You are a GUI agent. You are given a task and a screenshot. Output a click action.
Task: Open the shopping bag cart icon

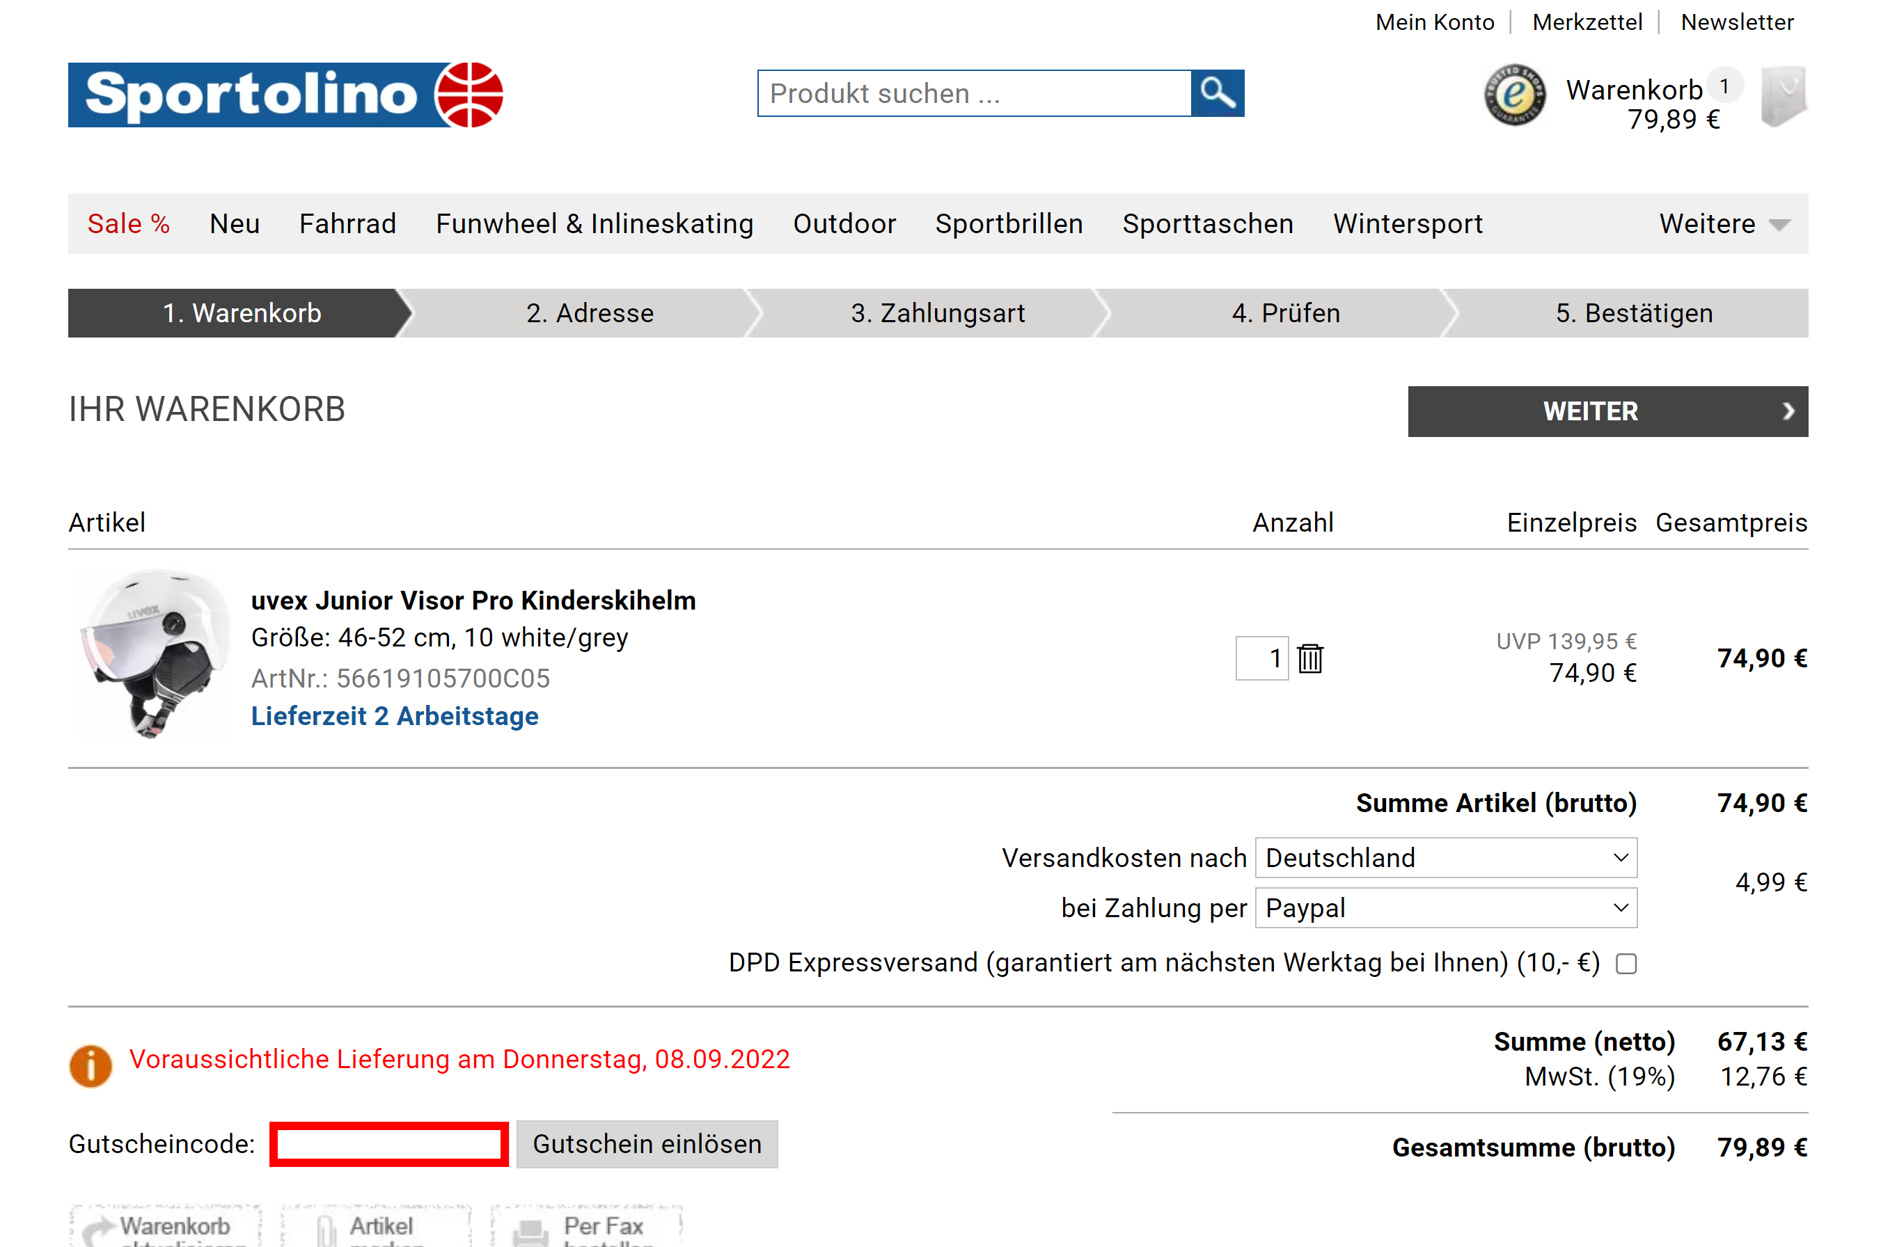tap(1783, 96)
